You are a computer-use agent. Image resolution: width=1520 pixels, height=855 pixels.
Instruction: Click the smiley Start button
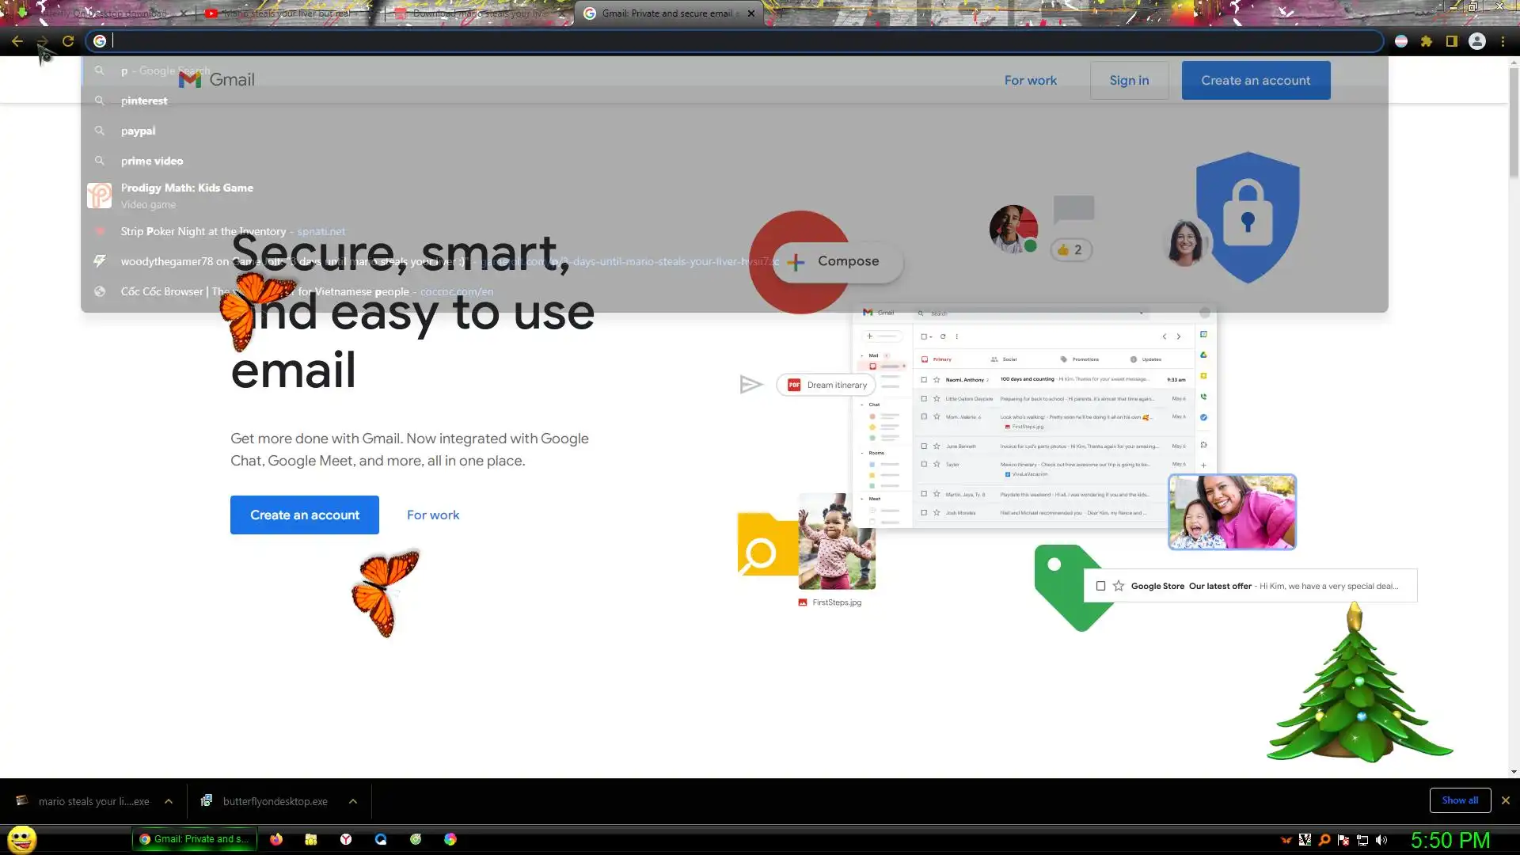pos(21,839)
